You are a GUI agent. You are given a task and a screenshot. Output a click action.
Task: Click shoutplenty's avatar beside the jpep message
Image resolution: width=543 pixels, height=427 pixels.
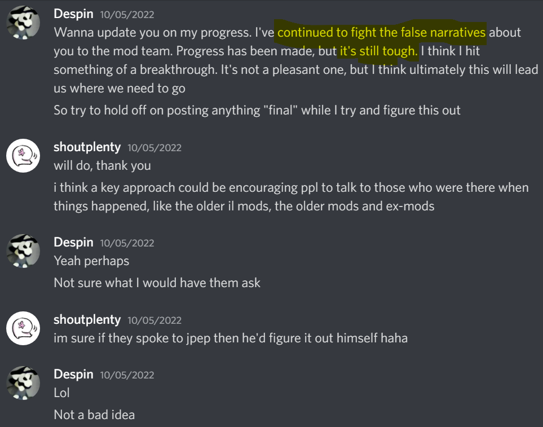23,328
